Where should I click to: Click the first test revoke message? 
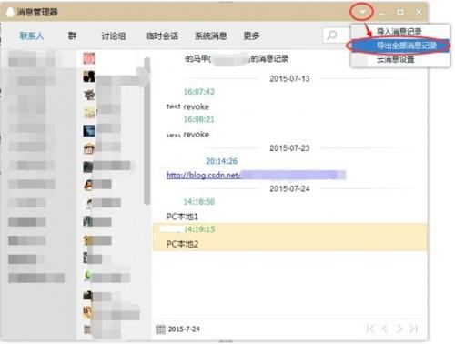coord(187,106)
